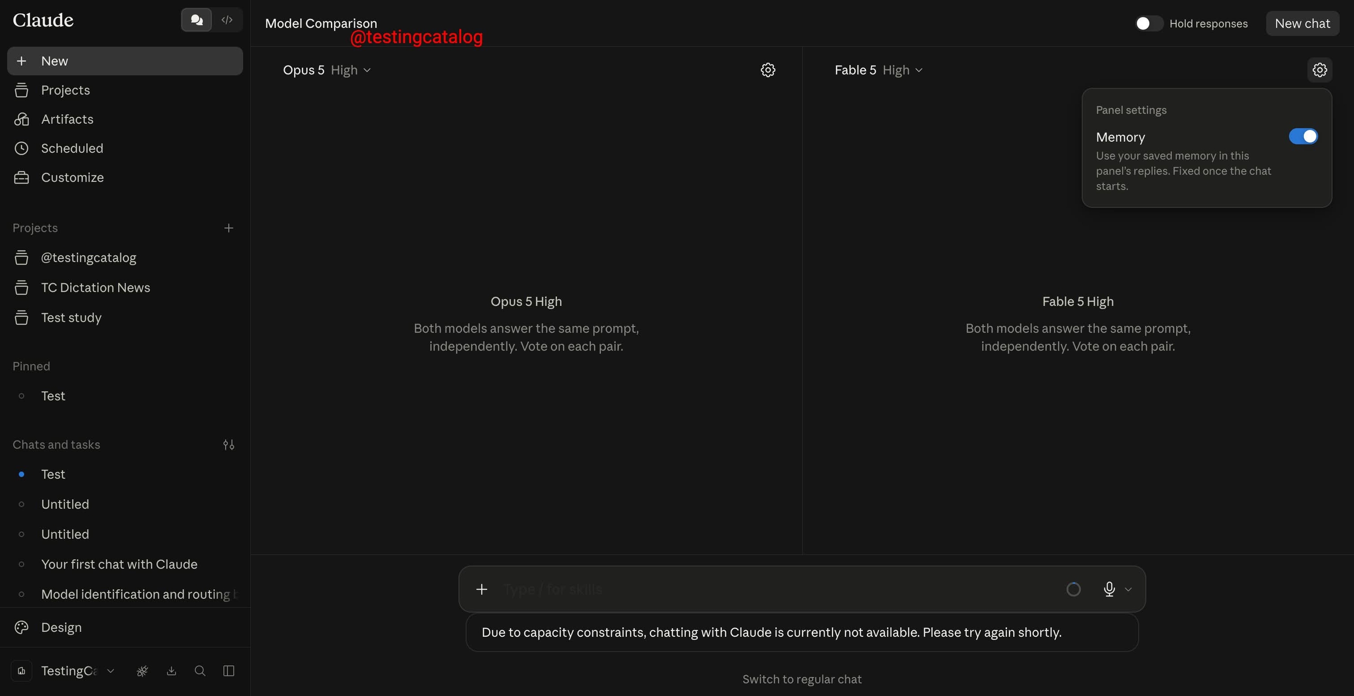Start a New item in sidebar
This screenshot has height=696, width=1354.
[125, 61]
